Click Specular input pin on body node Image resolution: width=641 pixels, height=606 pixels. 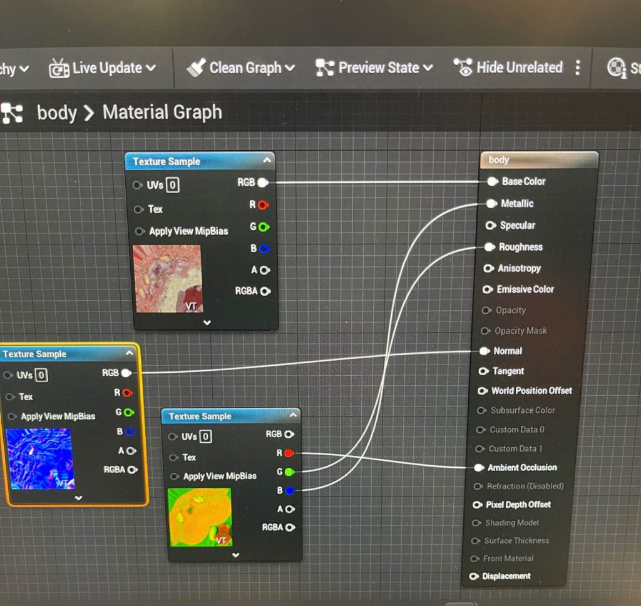coord(491,225)
